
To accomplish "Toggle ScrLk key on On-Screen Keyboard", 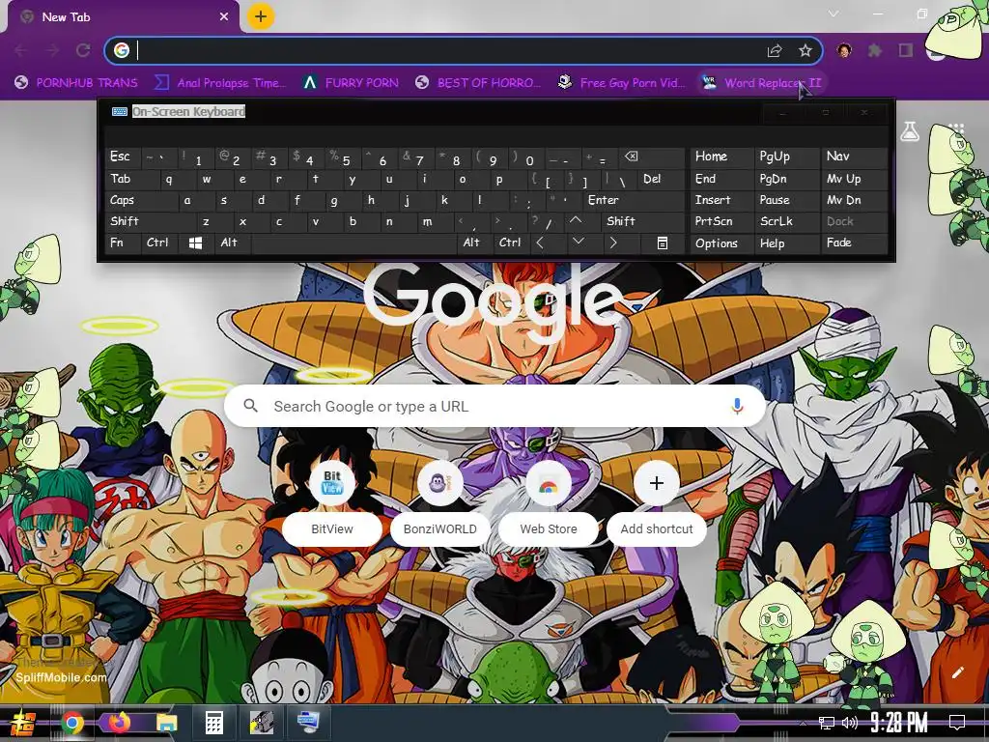I will (x=787, y=221).
